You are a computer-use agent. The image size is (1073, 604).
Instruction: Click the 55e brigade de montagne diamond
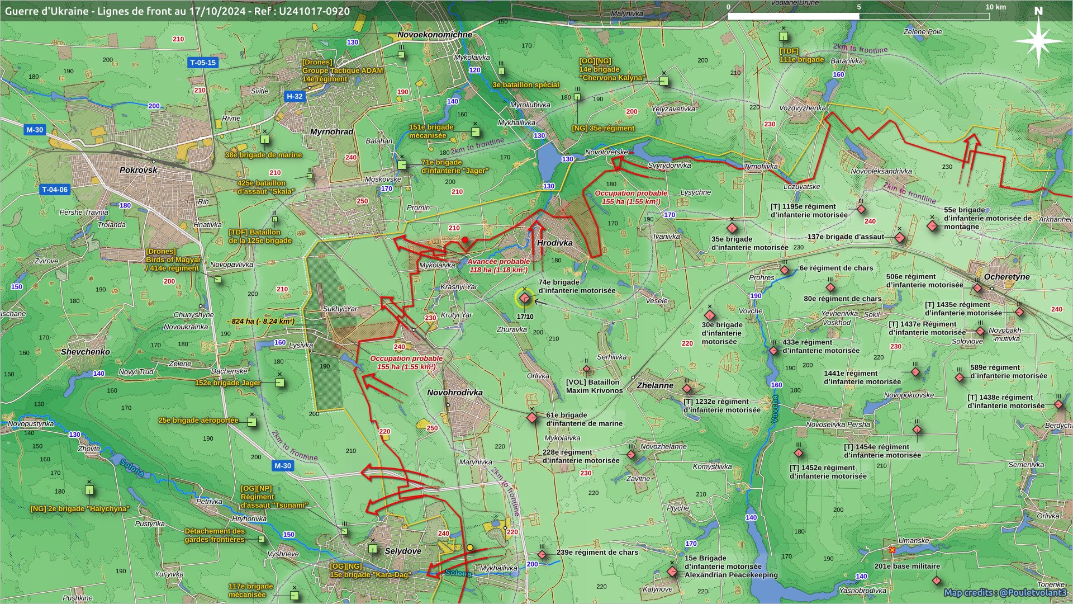point(932,226)
